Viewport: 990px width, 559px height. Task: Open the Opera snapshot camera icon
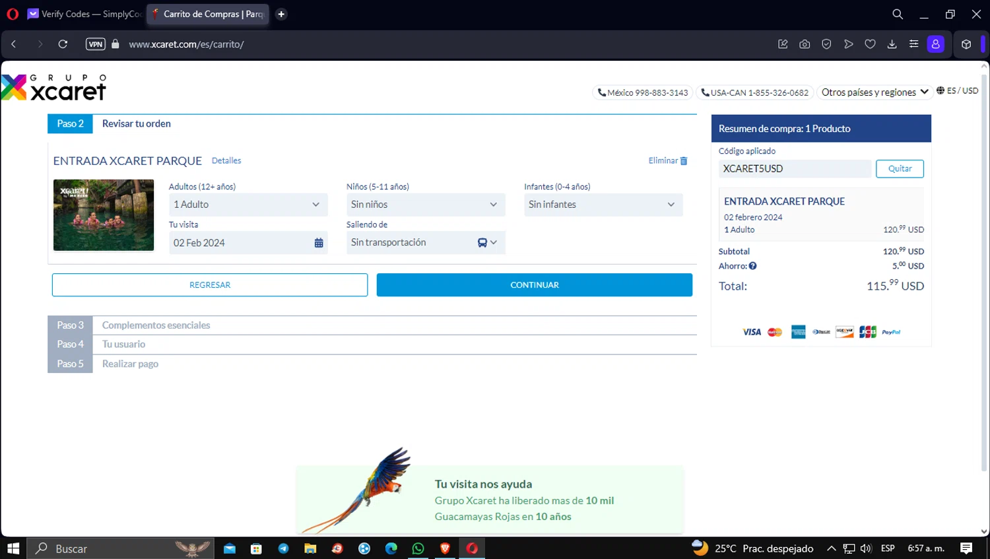(x=805, y=44)
